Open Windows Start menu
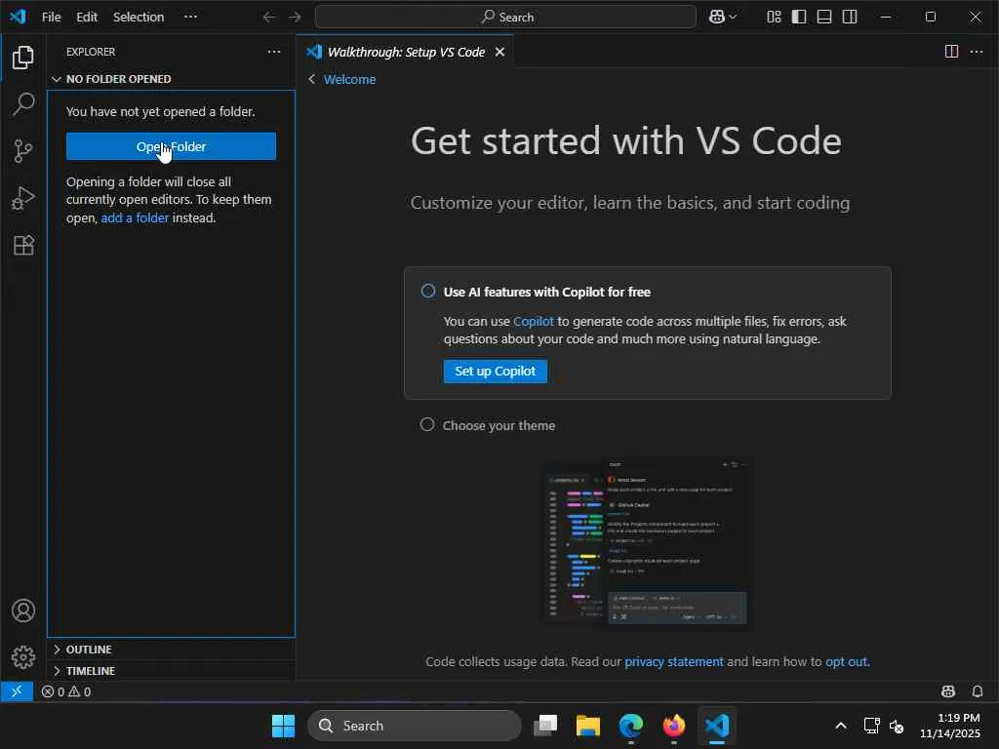Image resolution: width=999 pixels, height=749 pixels. (283, 726)
